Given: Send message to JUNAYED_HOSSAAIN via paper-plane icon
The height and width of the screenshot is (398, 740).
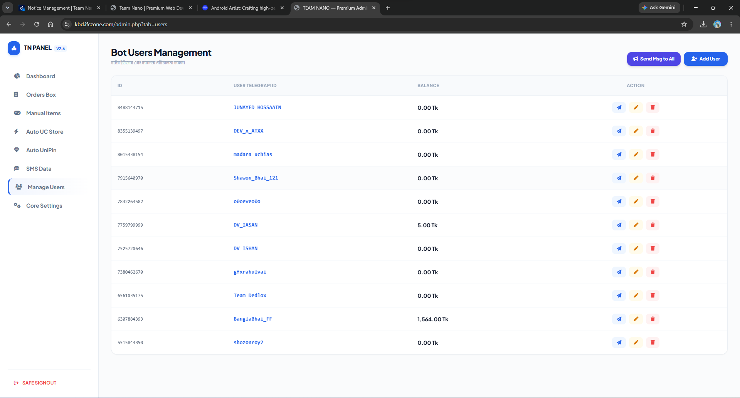Looking at the screenshot, I should [x=619, y=107].
